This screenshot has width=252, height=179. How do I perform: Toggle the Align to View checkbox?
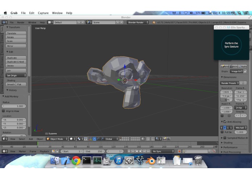tap(3, 111)
